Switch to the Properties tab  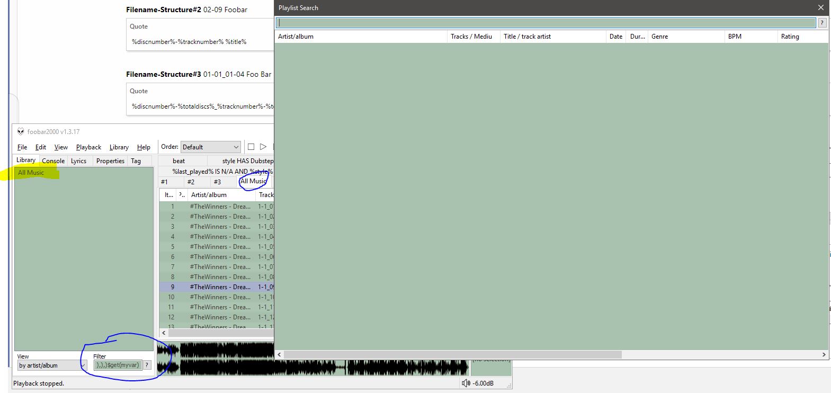pos(110,161)
